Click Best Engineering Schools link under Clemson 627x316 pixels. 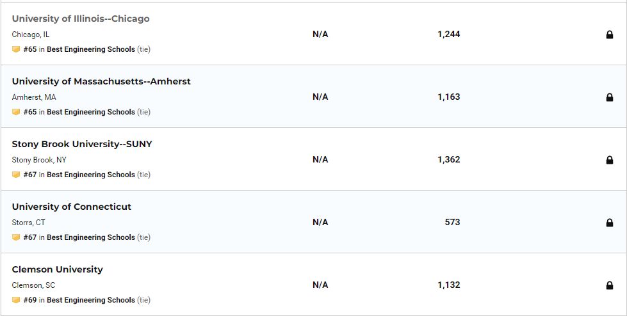pyautogui.click(x=91, y=300)
